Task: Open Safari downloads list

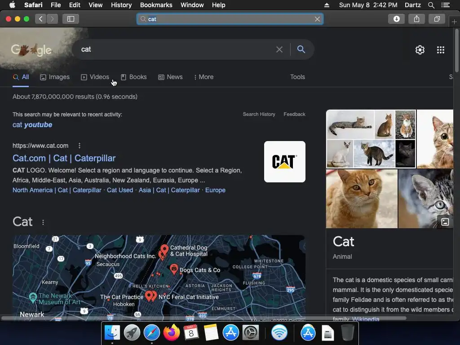Action: (x=396, y=19)
